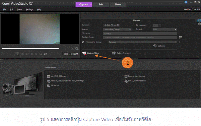This screenshot has height=126, width=201.
Task: Open the Format dropdown showing DVD
Action: (164, 29)
